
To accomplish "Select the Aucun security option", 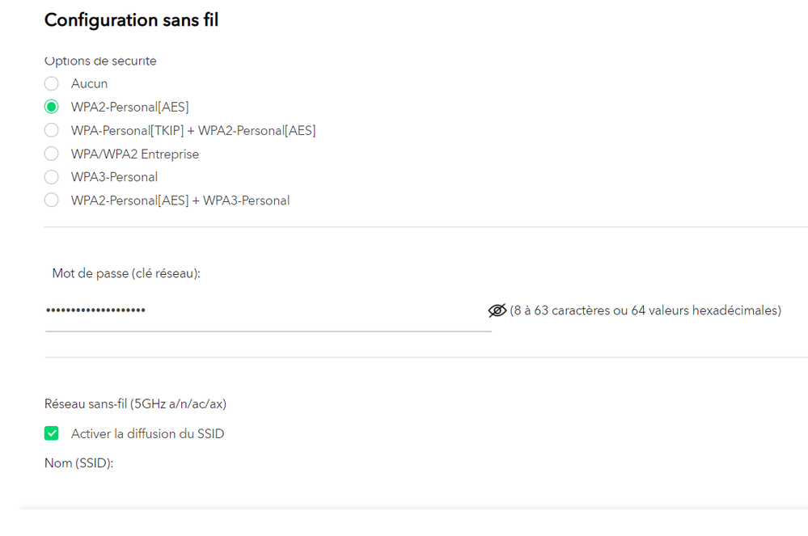I will [x=52, y=83].
